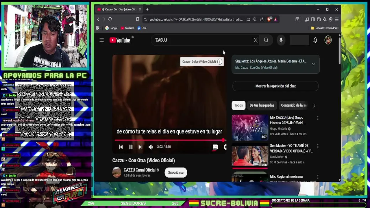
Task: Open YouTube bookmark in bookmarks bar
Action: pos(127,28)
